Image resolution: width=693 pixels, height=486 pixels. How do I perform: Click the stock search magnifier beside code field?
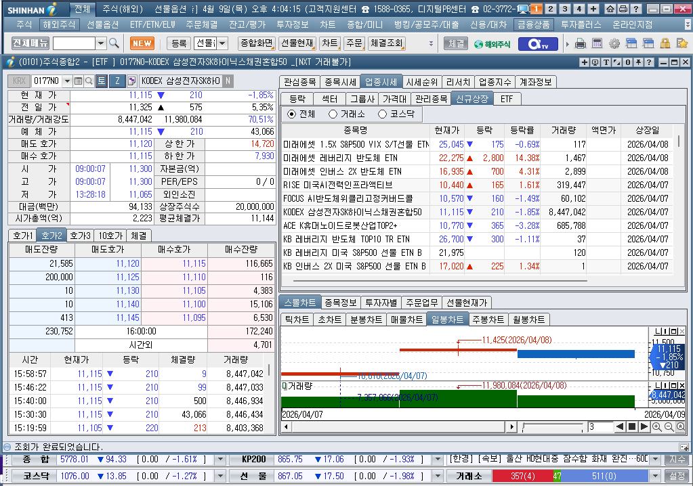click(x=89, y=81)
